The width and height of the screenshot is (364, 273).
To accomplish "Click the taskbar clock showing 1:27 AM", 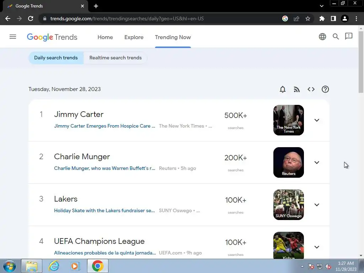I will (x=346, y=266).
